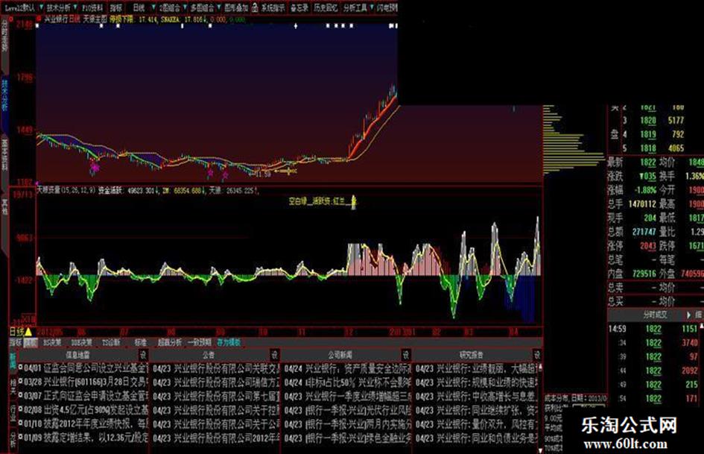
Task: Choose the 2图组合 layout
Action: [169, 7]
